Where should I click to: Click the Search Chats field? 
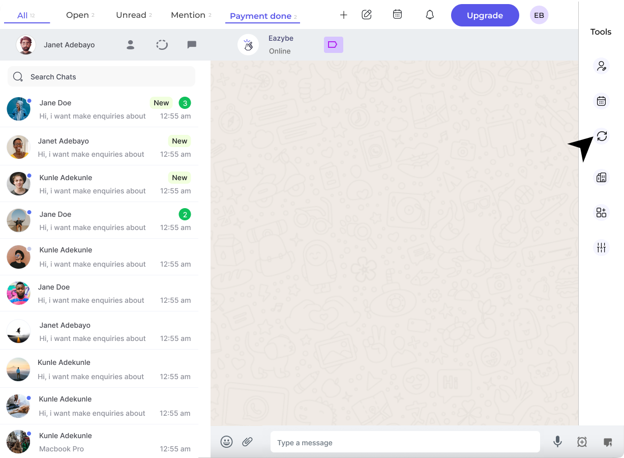coord(101,76)
